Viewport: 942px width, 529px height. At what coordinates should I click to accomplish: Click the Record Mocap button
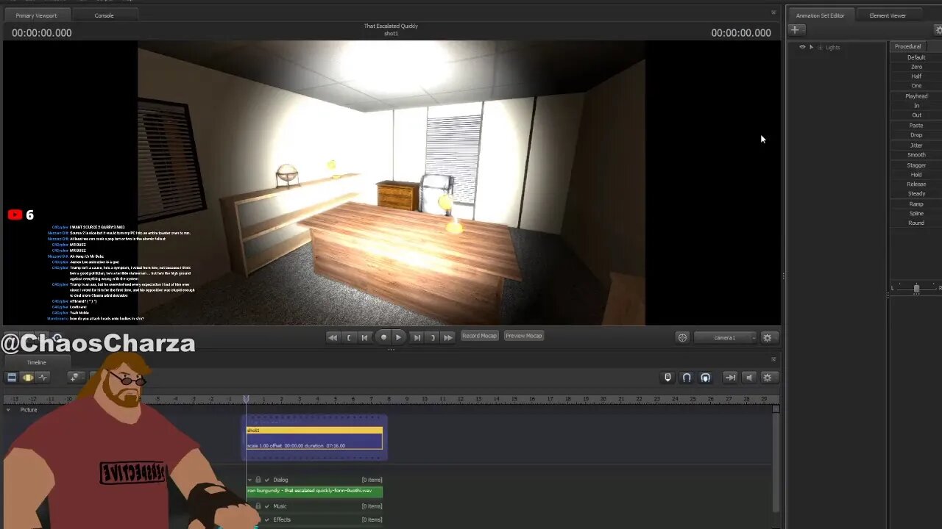(479, 336)
